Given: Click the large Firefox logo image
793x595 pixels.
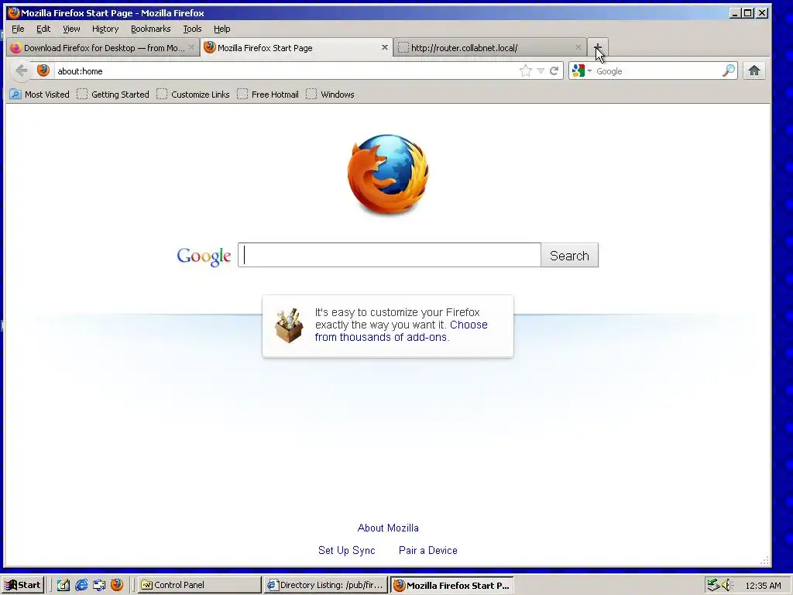Looking at the screenshot, I should pos(388,174).
